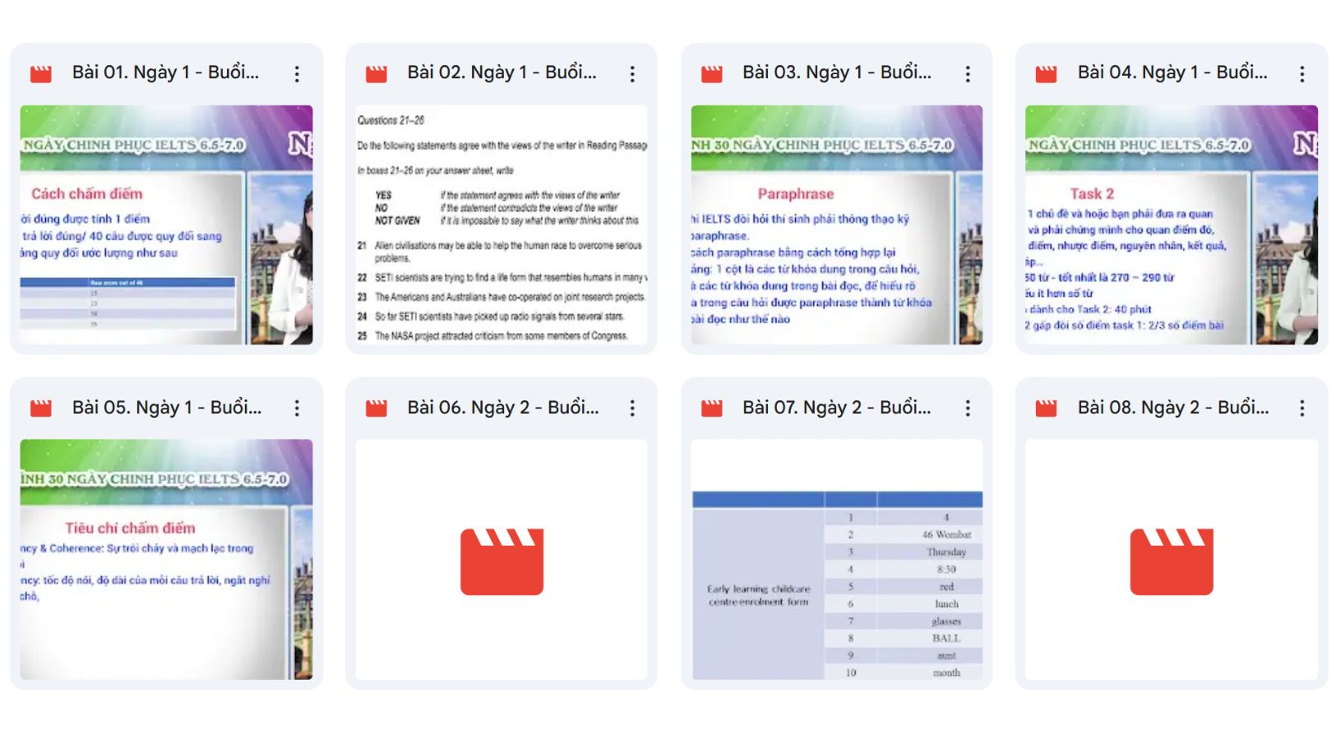1336x735 pixels.
Task: Open the three-dot menu for Bài 04
Action: (1302, 74)
